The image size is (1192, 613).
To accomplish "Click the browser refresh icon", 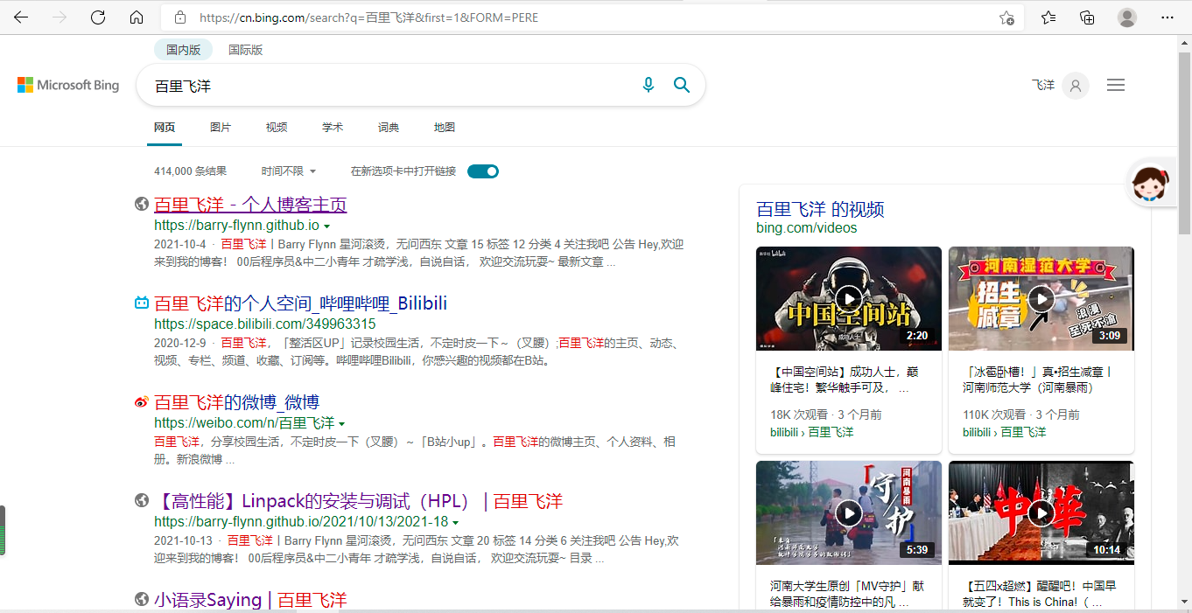I will pos(98,17).
